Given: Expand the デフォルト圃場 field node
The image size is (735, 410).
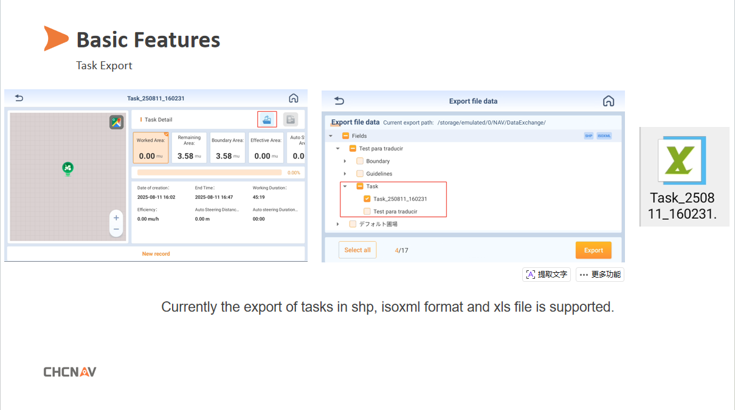Looking at the screenshot, I should (x=337, y=224).
